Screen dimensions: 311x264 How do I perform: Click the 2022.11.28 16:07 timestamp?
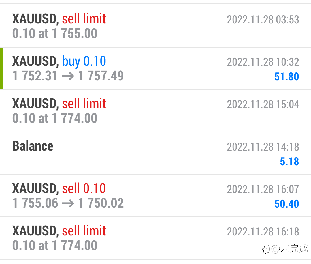point(263,189)
